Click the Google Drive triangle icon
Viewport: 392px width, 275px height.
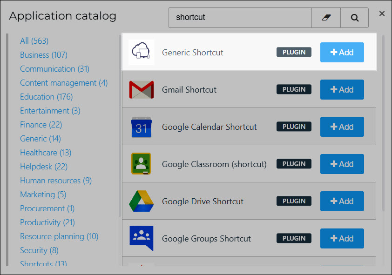[x=141, y=201]
